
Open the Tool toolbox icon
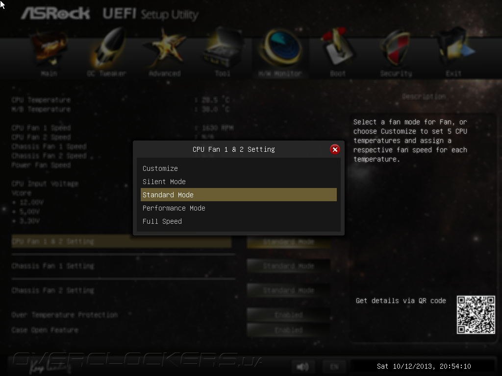click(223, 48)
